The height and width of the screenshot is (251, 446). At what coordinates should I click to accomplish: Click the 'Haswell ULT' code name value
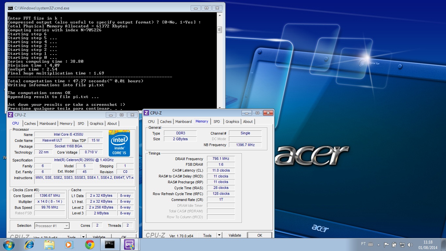point(52,140)
